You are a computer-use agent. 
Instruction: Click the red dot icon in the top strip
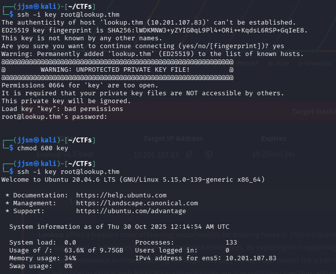[x=271, y=63]
